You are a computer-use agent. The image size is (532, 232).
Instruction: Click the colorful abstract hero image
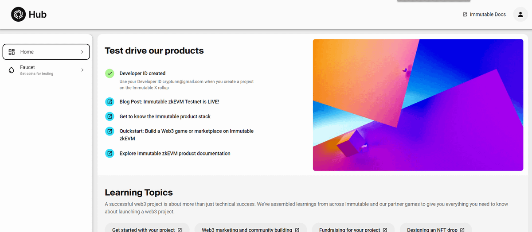tap(418, 105)
